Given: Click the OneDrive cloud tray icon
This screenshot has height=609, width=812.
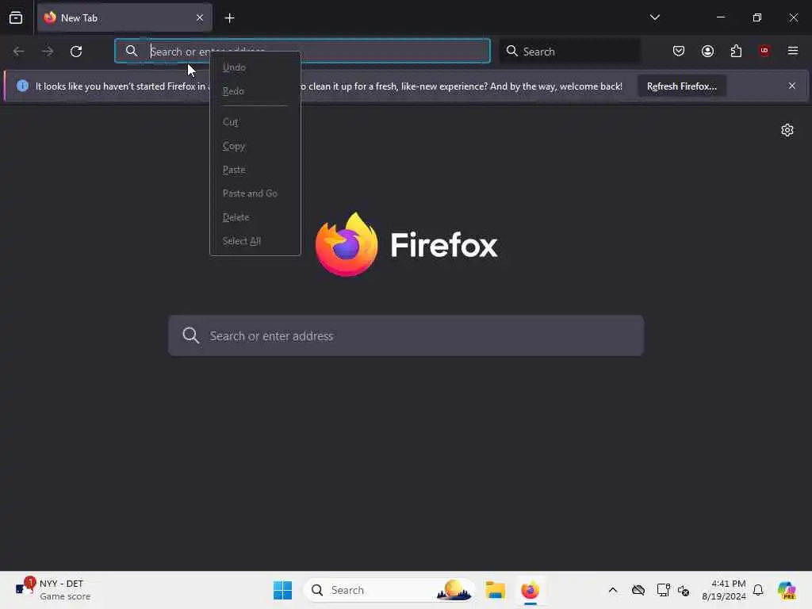Looking at the screenshot, I should [638, 590].
